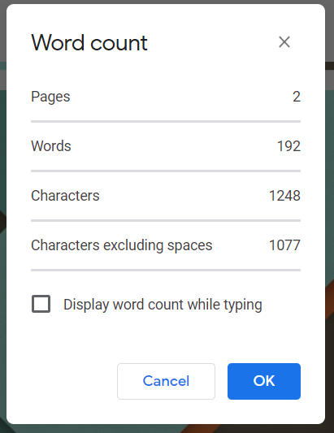The width and height of the screenshot is (334, 433).
Task: Enable Display word count while typing checkbox
Action: pyautogui.click(x=41, y=304)
